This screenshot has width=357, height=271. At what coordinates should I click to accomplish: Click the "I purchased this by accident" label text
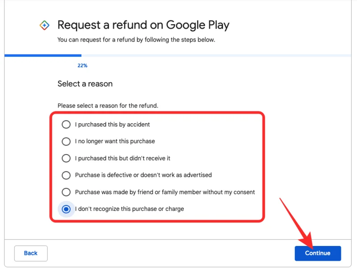coord(112,125)
